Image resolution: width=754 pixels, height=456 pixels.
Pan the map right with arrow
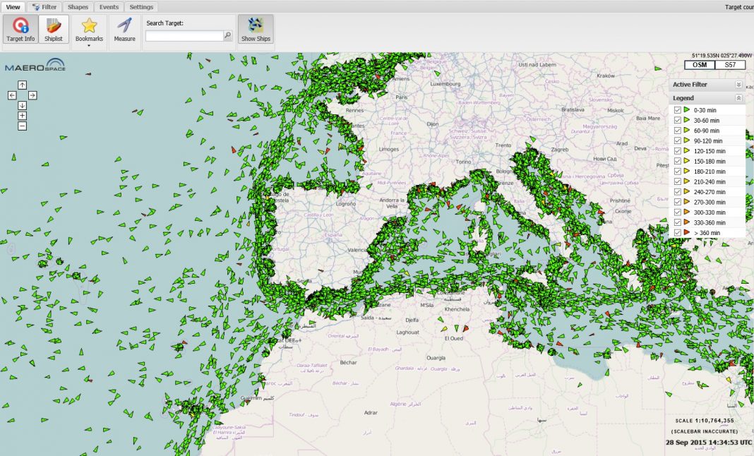pyautogui.click(x=32, y=95)
